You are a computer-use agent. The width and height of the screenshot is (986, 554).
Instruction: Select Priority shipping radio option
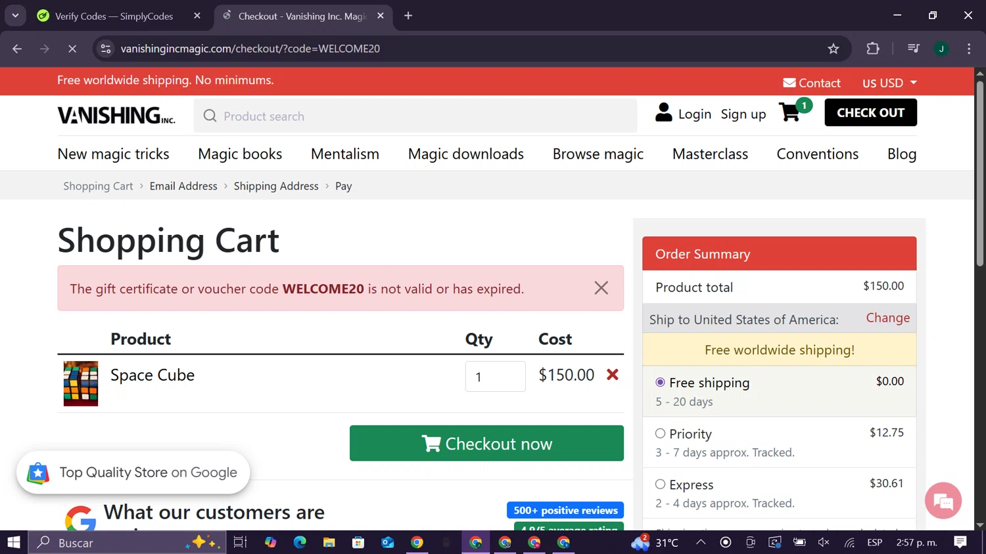point(660,433)
